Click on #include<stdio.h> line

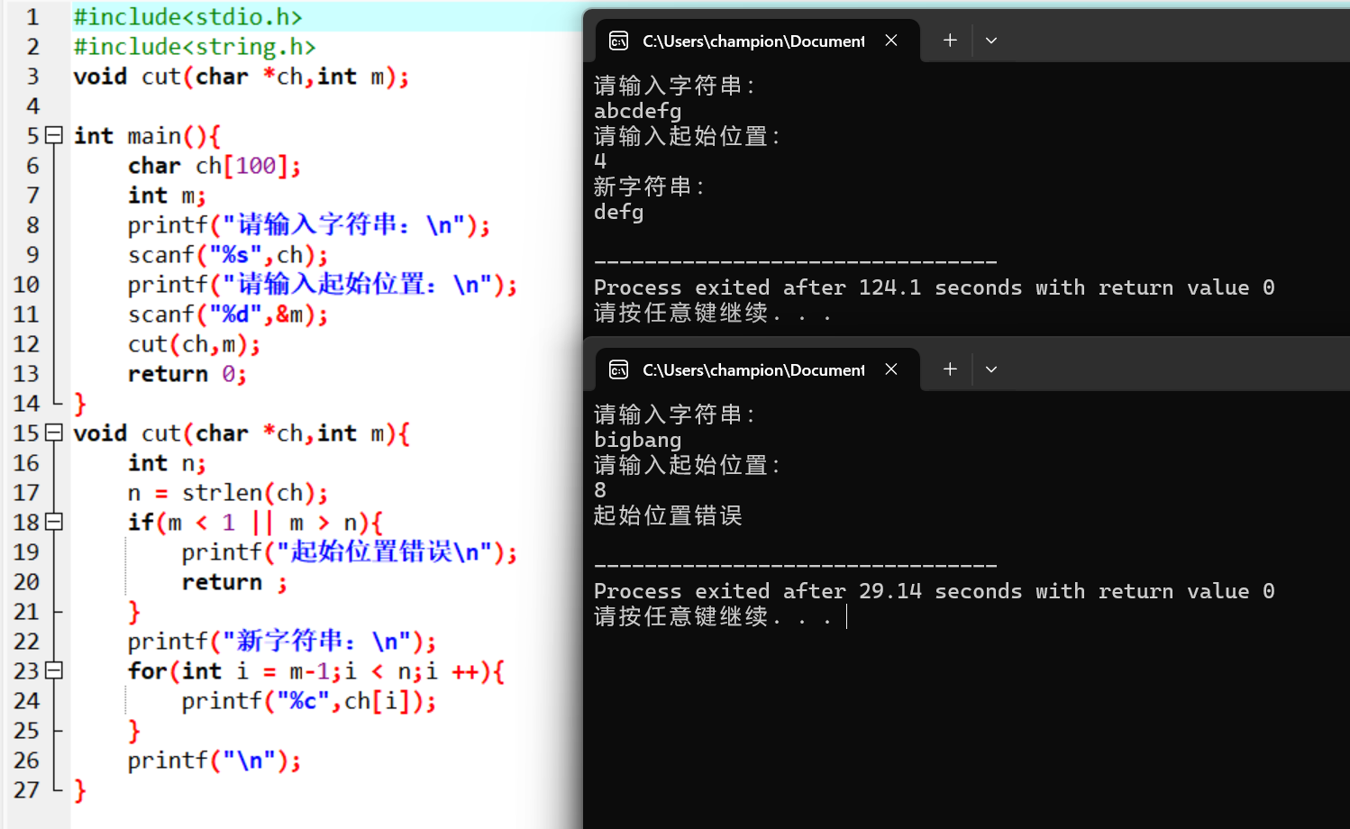pos(187,17)
